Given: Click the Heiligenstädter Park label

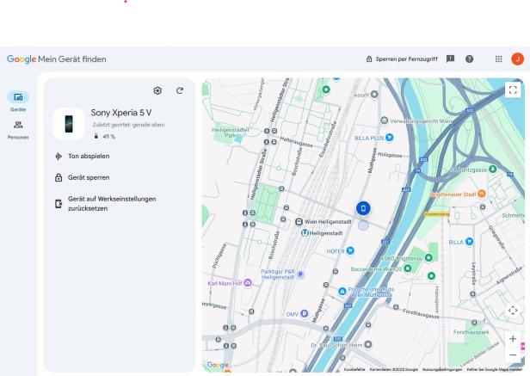Looking at the screenshot, I should click(231, 133).
